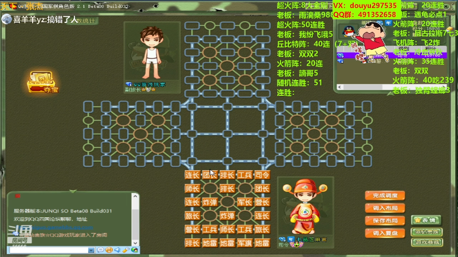This screenshot has width=458, height=257.
Task: Click the player list horizontal scrollbar thumb
Action: 362,87
